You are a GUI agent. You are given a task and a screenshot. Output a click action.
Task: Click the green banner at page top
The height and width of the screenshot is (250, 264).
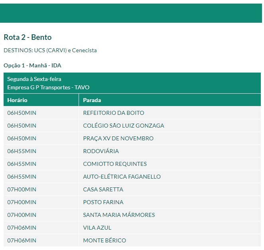[132, 13]
